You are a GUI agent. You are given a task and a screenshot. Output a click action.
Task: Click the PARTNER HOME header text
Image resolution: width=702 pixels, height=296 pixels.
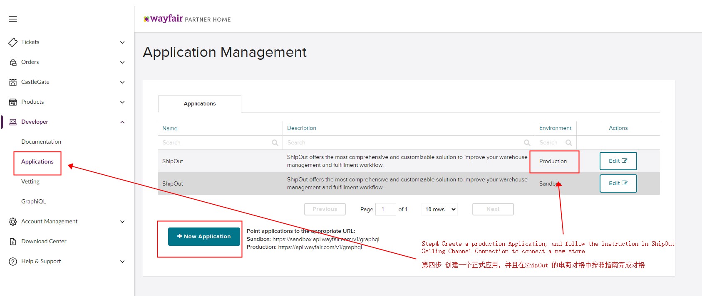(208, 20)
